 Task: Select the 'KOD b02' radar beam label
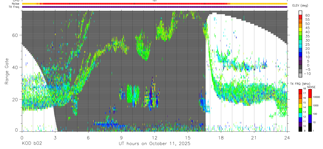click(x=32, y=144)
